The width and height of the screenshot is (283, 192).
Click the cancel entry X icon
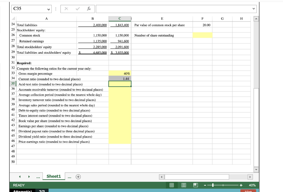[x=66, y=9]
